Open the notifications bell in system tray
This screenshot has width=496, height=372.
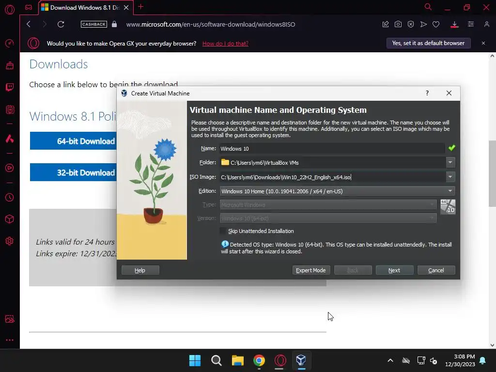[483, 360]
